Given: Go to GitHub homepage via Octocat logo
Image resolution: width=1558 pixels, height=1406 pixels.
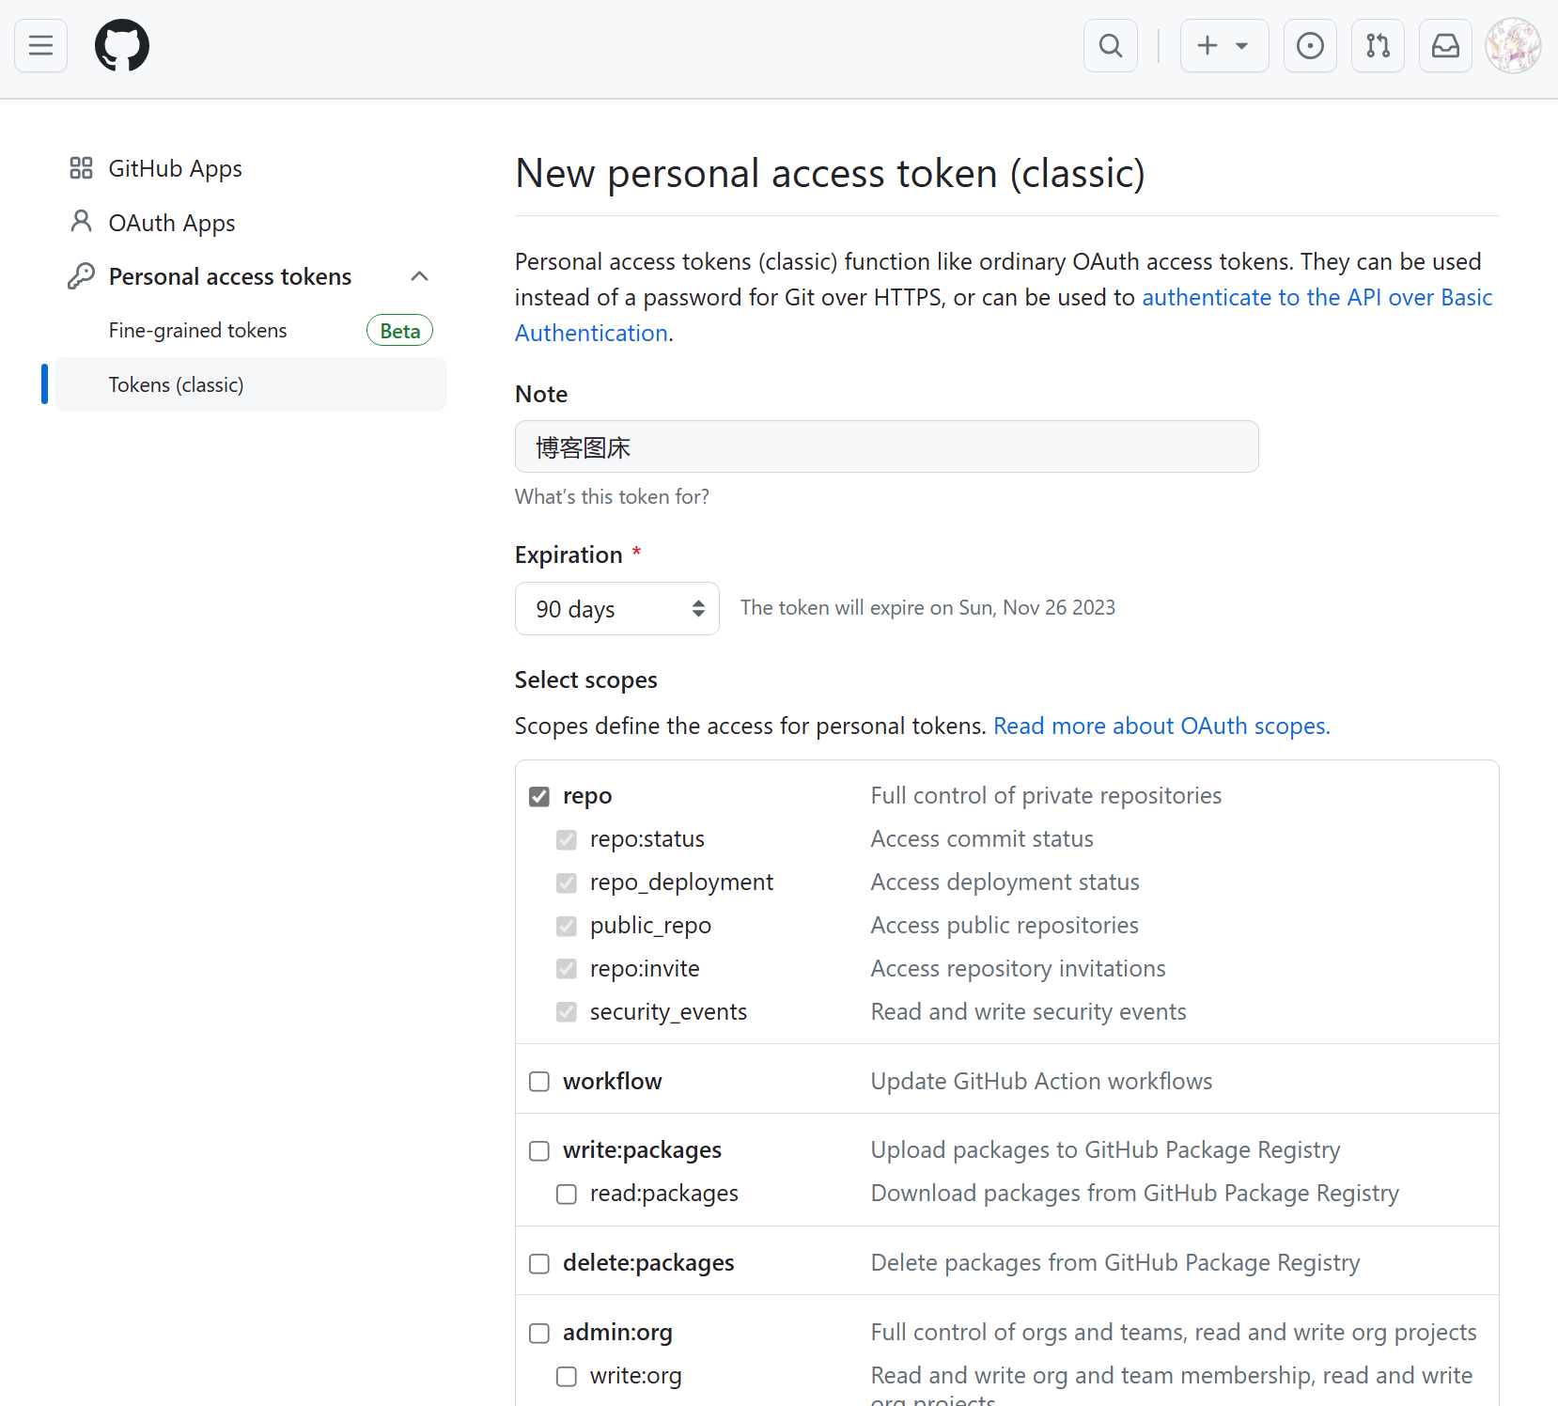Looking at the screenshot, I should 122,45.
